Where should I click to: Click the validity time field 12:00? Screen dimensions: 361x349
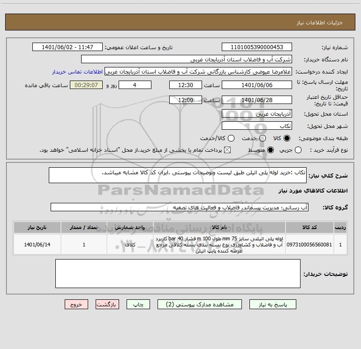(x=186, y=100)
